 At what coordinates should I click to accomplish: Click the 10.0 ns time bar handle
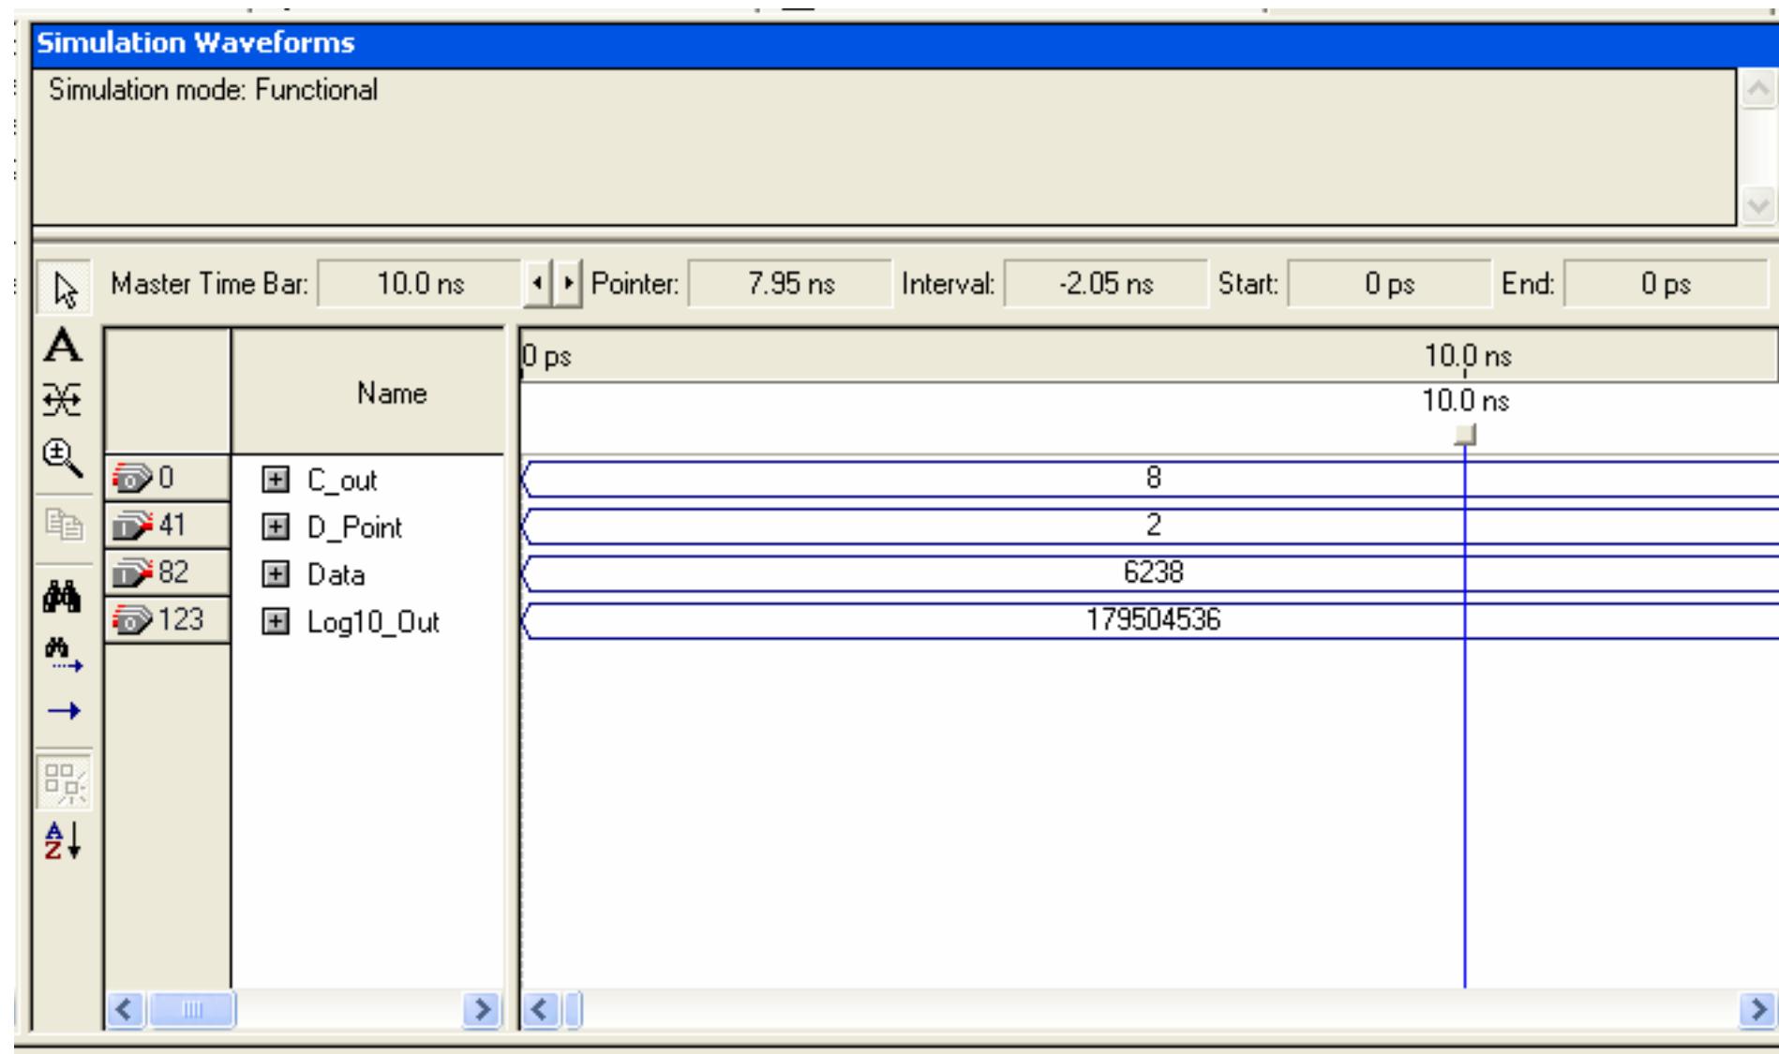(x=1466, y=435)
